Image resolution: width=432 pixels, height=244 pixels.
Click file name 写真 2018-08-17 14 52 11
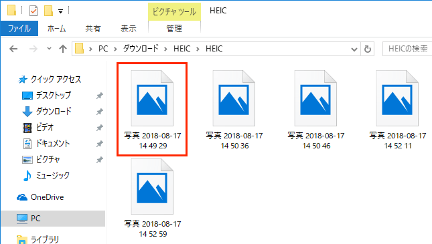click(398, 140)
